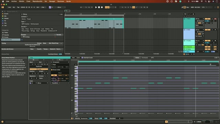This screenshot has height=124, width=220.
Task: Click the Set locator button
Action: coord(185,14)
